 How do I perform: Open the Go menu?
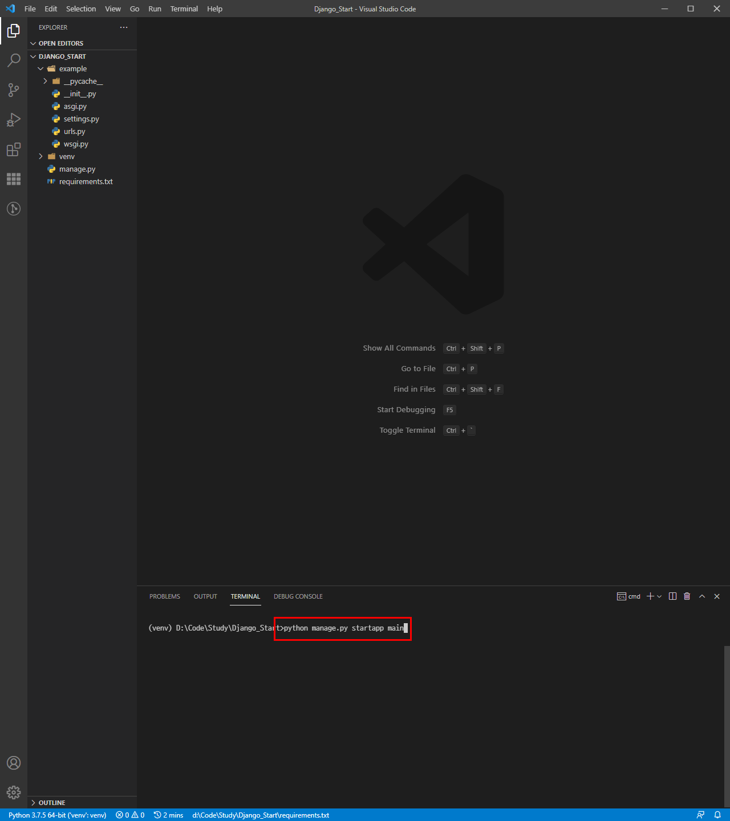(x=135, y=9)
